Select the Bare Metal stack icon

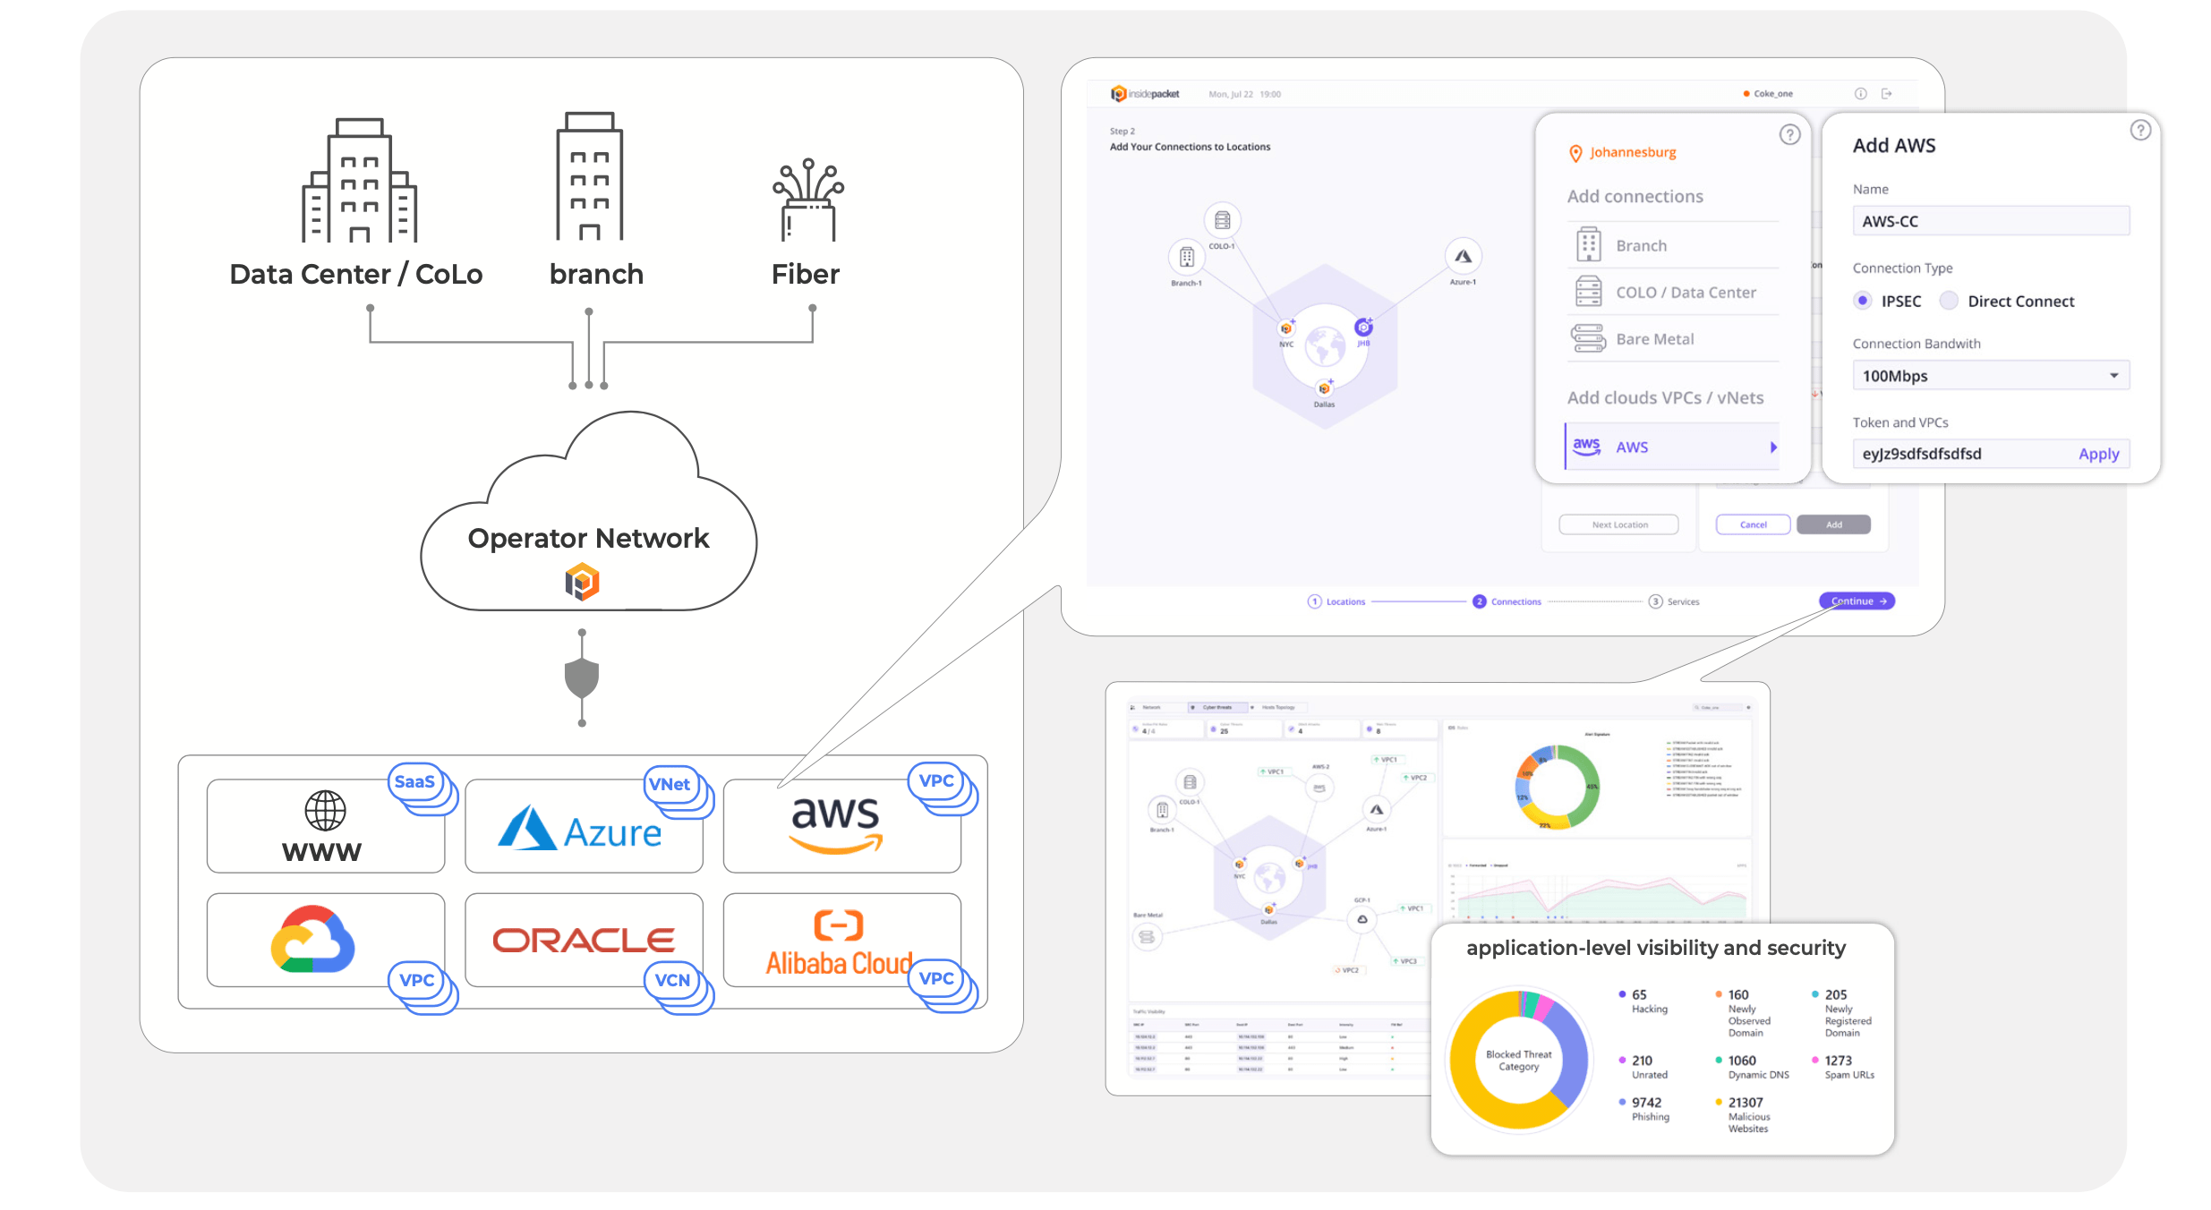[x=1589, y=338]
